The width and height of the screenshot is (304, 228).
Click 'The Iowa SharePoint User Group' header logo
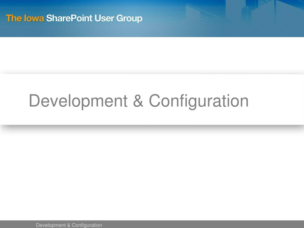74,18
